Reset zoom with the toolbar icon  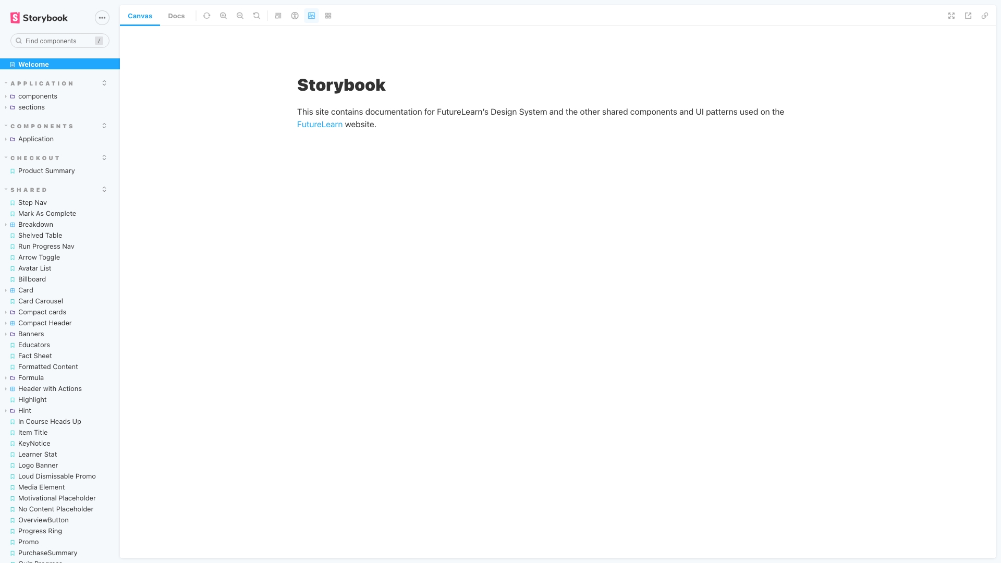[x=257, y=16]
